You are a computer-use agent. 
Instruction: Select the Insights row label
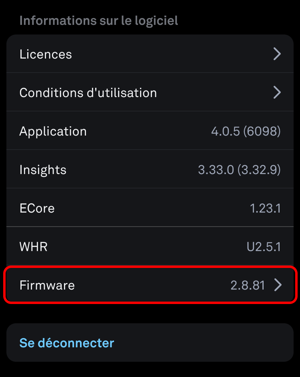click(43, 170)
